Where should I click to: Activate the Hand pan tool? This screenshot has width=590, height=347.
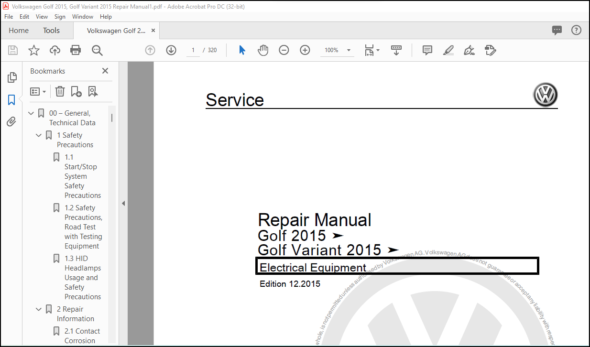tap(263, 50)
